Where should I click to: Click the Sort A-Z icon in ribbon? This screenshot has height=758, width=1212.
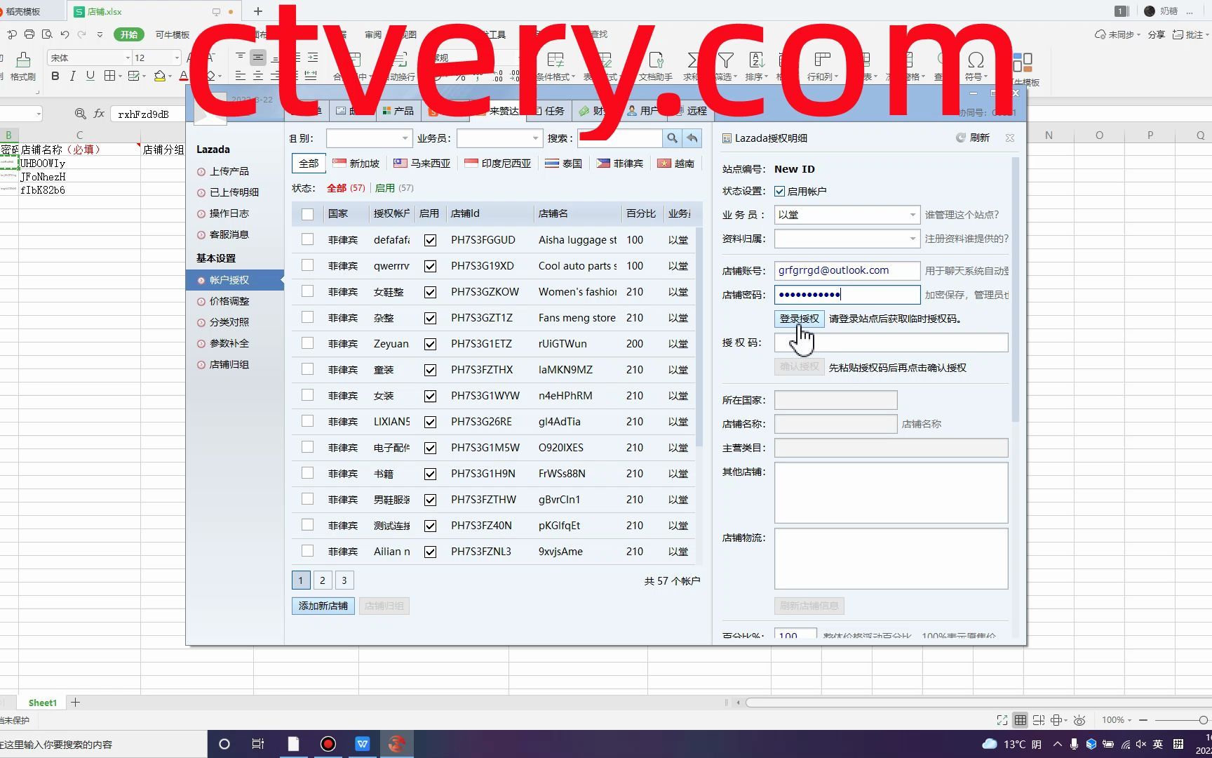(x=756, y=60)
